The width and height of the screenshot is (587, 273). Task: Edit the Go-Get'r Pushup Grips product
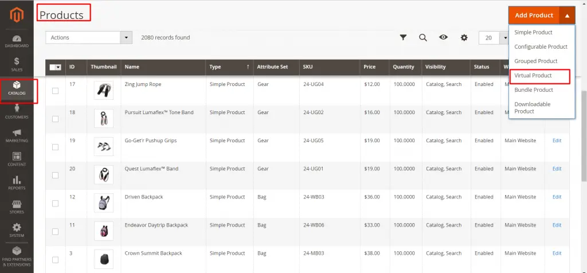pos(557,141)
